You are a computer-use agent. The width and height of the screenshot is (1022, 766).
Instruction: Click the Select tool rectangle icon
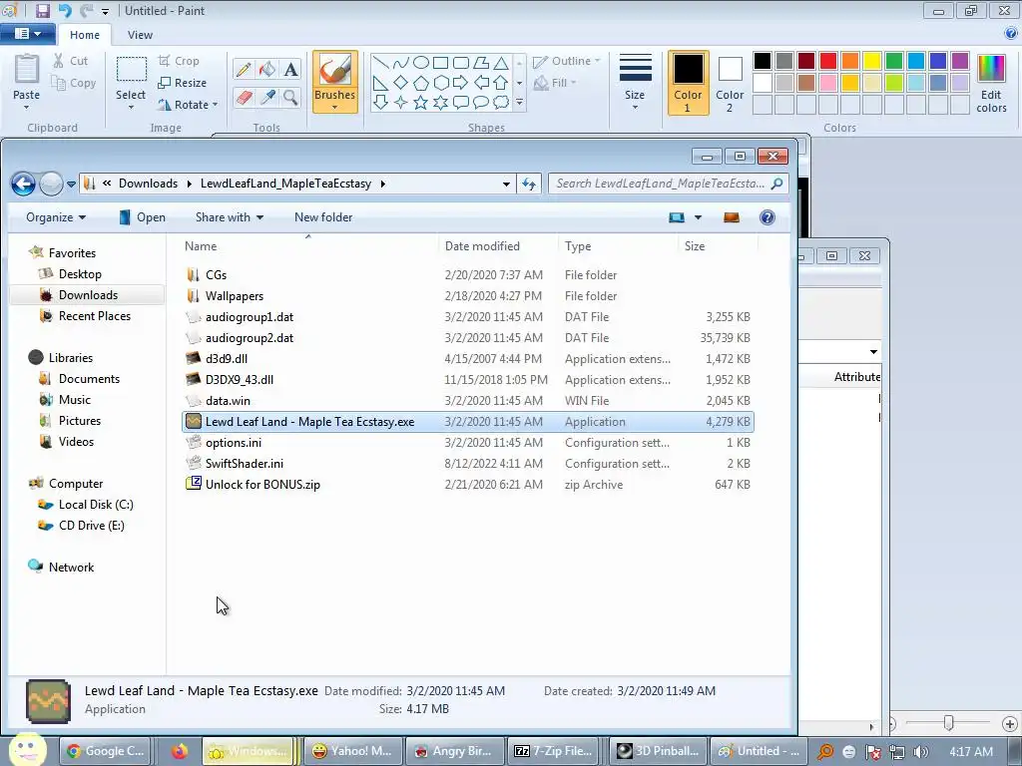tap(131, 71)
